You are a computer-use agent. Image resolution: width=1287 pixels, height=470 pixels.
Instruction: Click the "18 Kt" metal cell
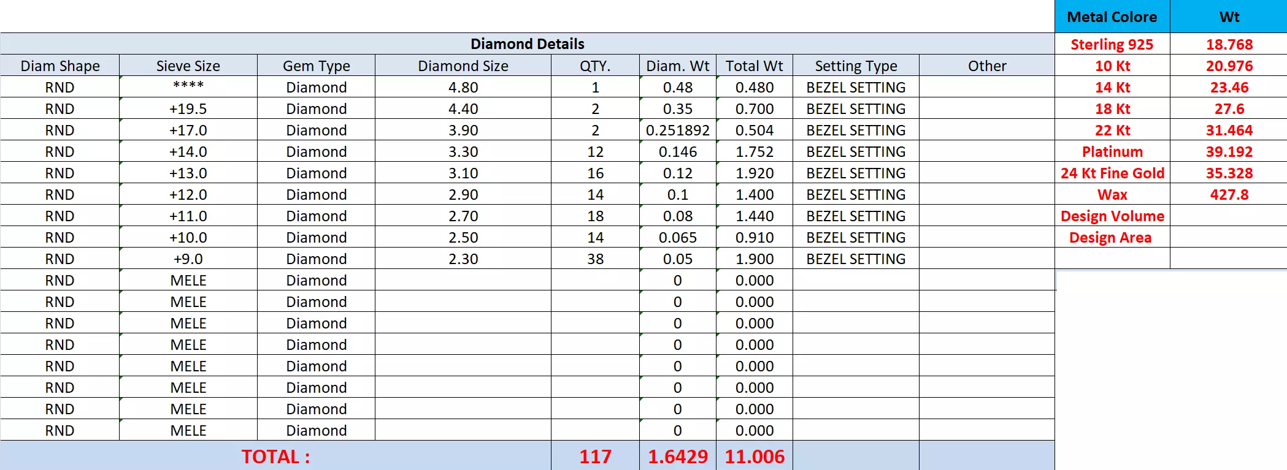click(x=1112, y=108)
